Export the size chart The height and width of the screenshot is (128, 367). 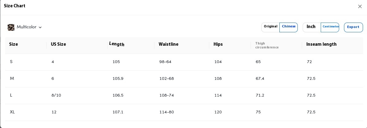(353, 27)
